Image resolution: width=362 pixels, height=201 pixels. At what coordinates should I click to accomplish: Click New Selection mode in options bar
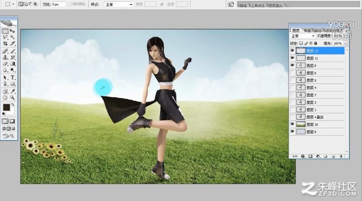20,4
